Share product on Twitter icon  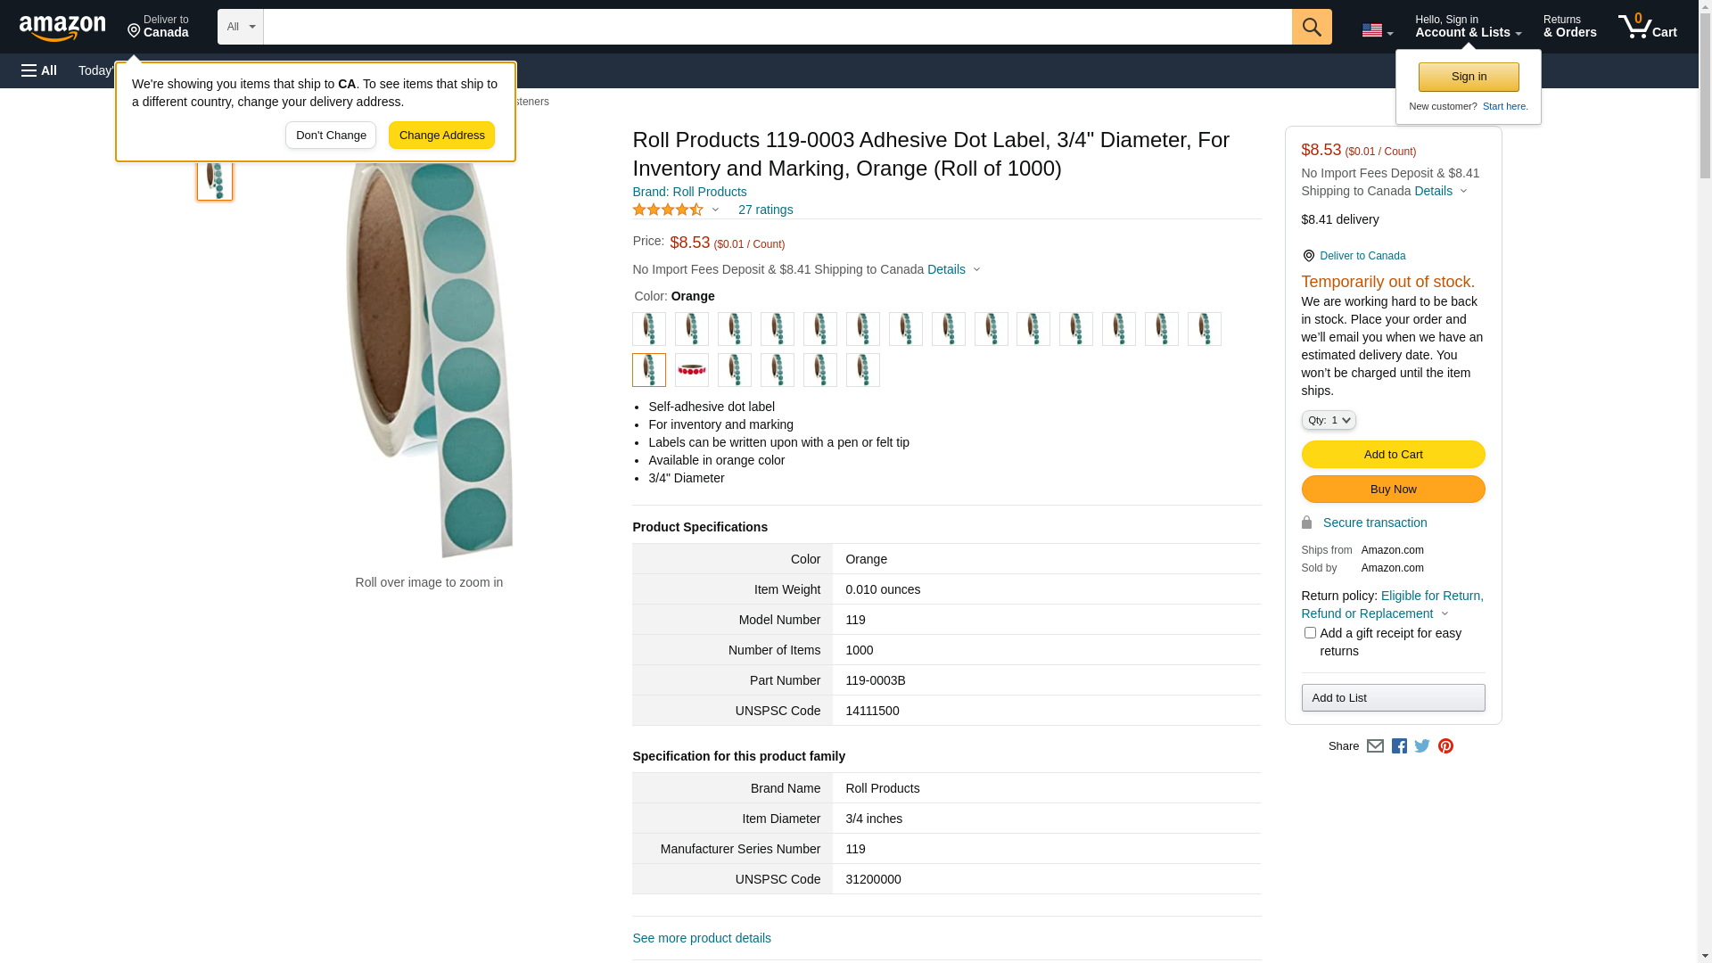(1422, 745)
